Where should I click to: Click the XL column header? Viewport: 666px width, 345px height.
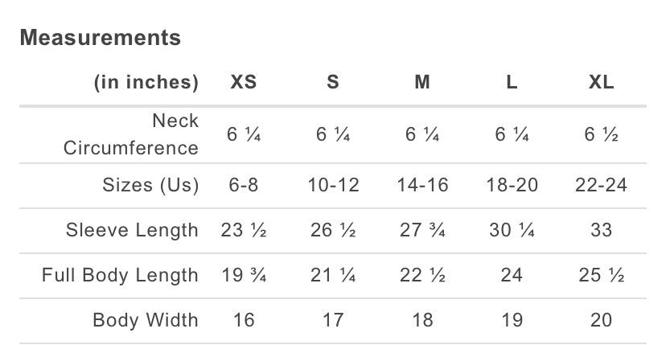[x=601, y=82]
